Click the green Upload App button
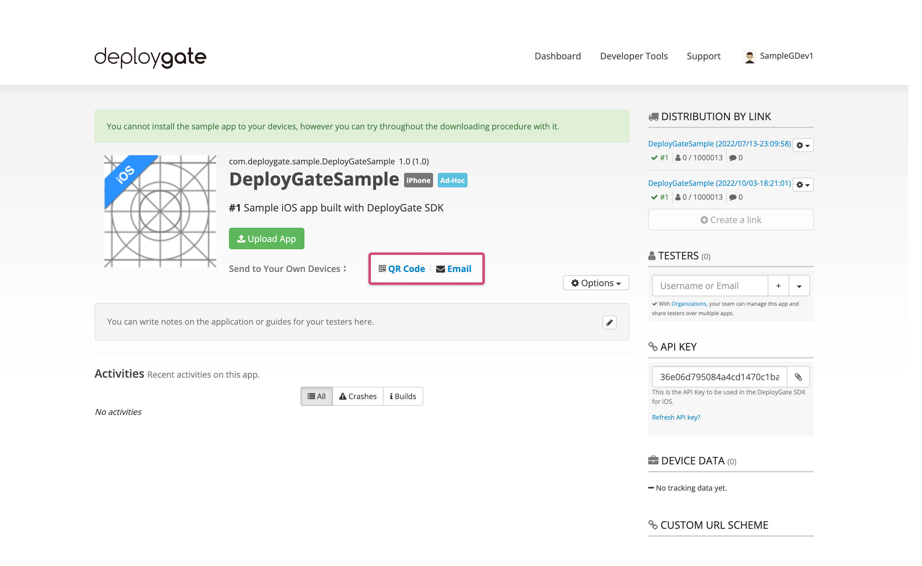 [267, 239]
